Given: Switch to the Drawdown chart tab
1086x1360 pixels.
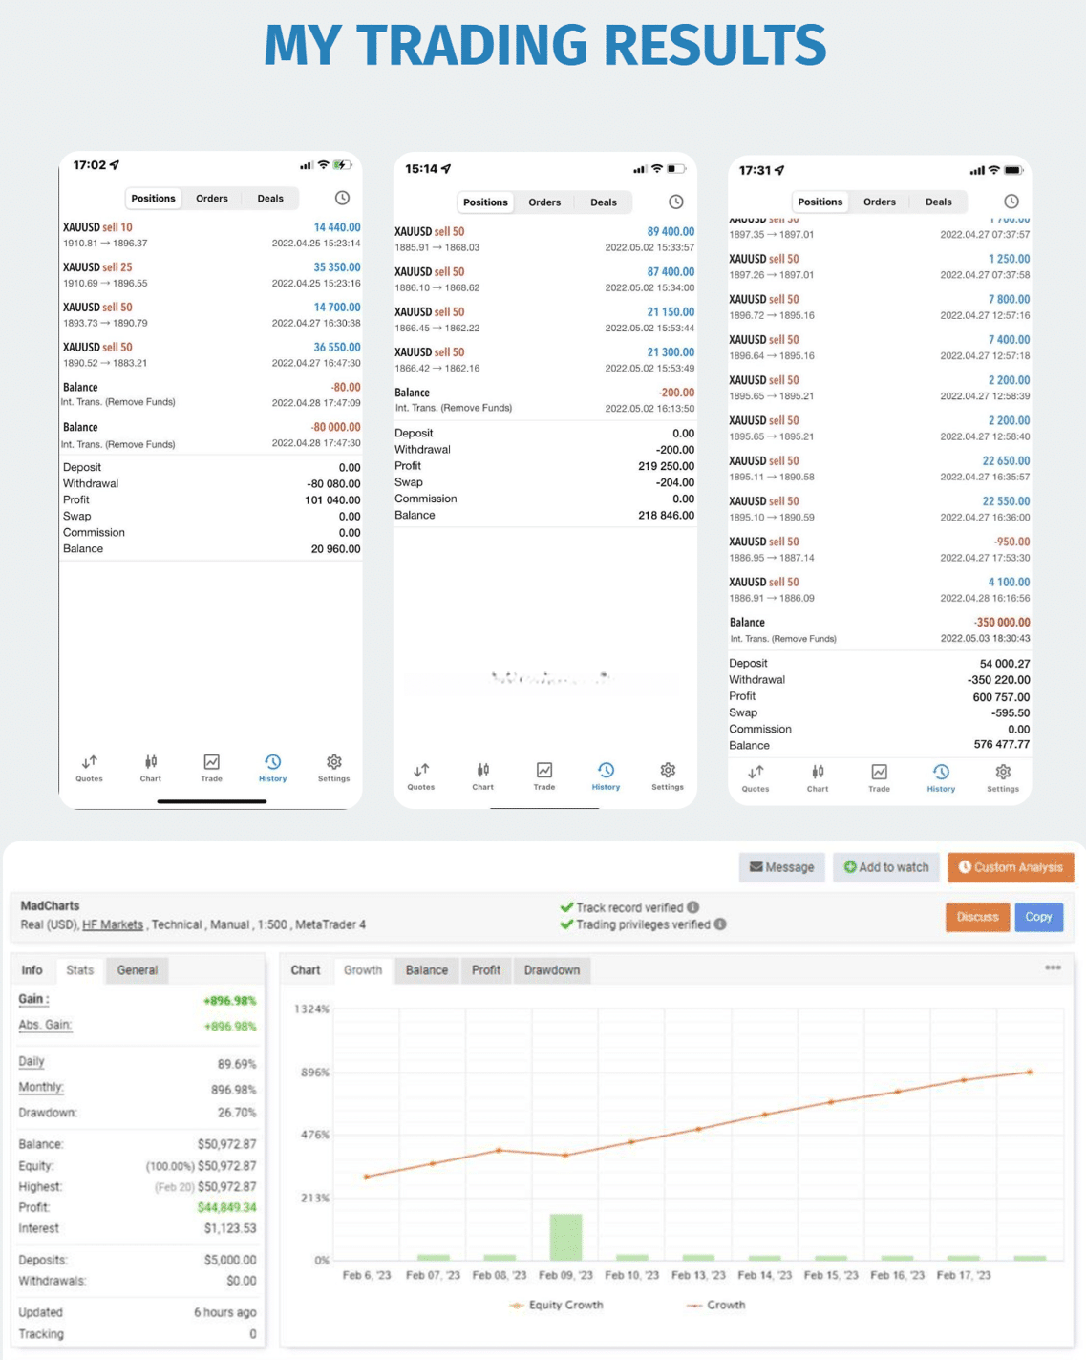Looking at the screenshot, I should coord(551,970).
